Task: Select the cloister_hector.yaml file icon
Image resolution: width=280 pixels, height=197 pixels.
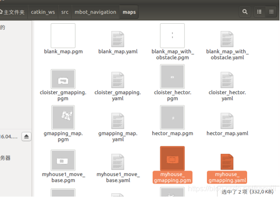Action: 227,80
